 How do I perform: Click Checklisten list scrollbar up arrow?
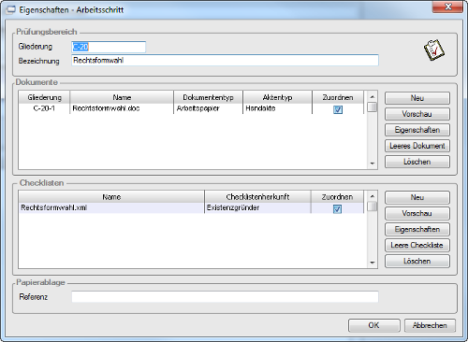click(x=372, y=196)
